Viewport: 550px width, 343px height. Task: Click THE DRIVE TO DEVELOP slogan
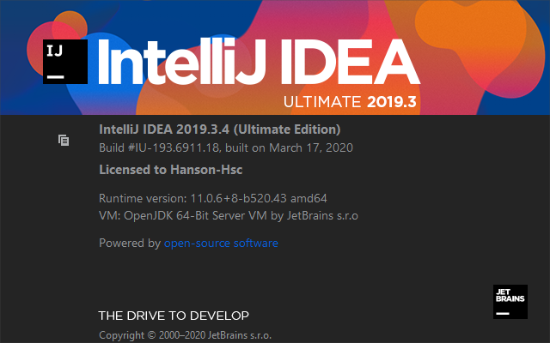click(174, 316)
